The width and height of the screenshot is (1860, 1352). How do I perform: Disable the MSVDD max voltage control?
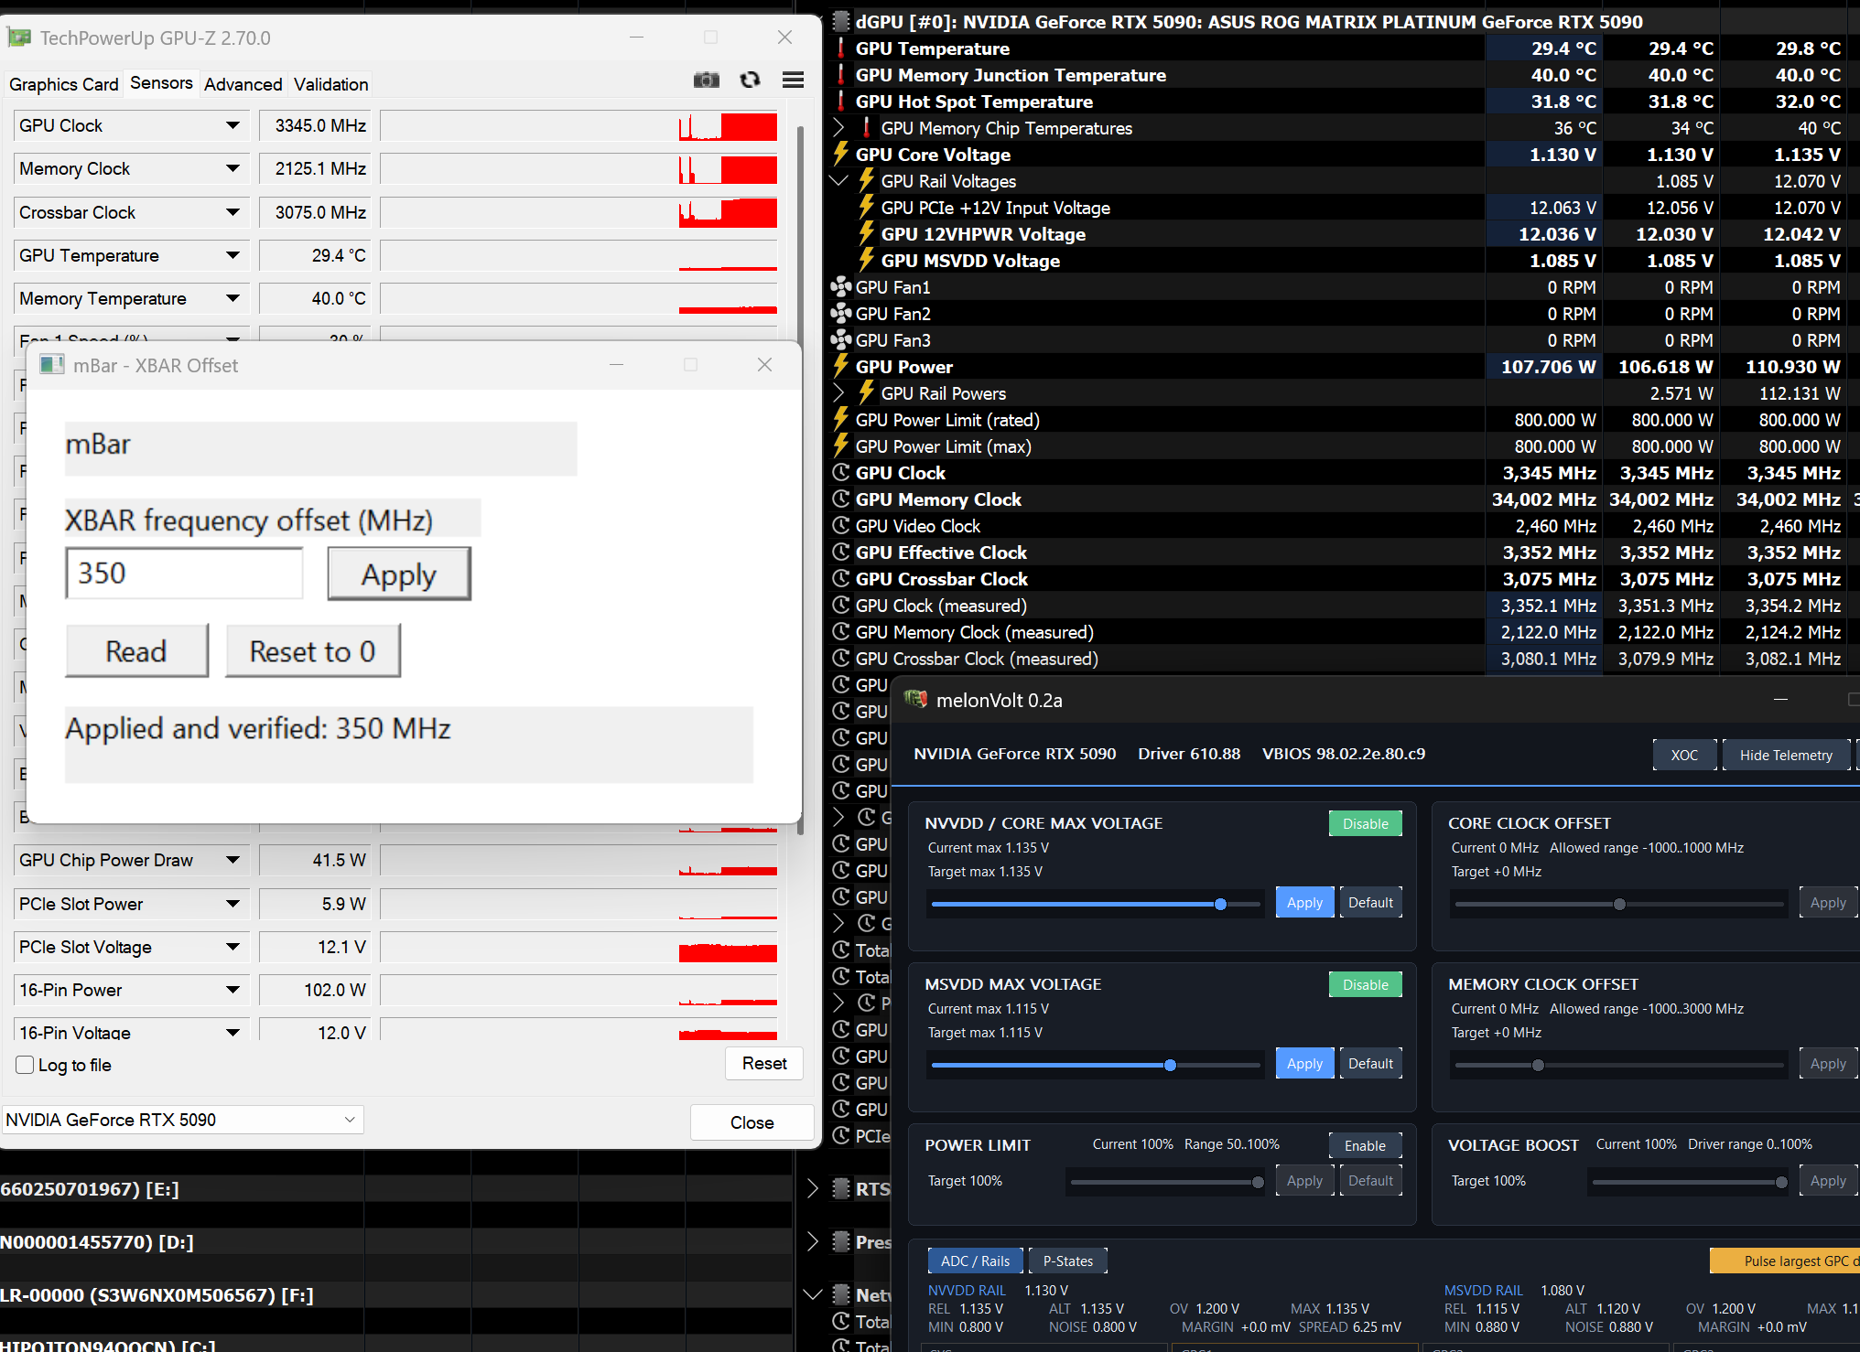(1365, 984)
